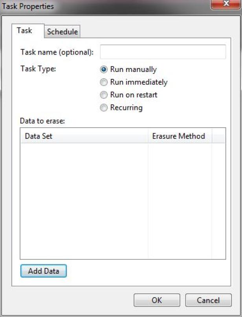Set task type to Recurring
This screenshot has height=317, width=242.
tap(121, 108)
